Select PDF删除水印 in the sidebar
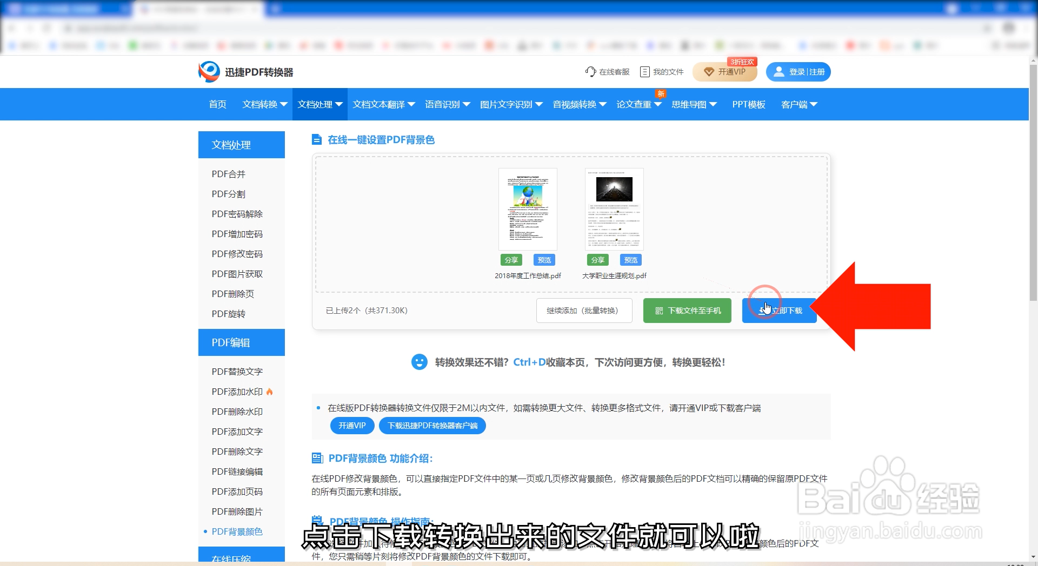This screenshot has height=566, width=1038. [x=237, y=412]
